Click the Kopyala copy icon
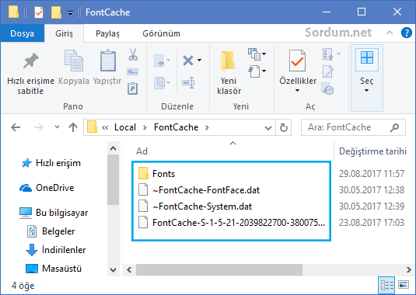Viewport: 416px width, 295px height. tap(74, 61)
